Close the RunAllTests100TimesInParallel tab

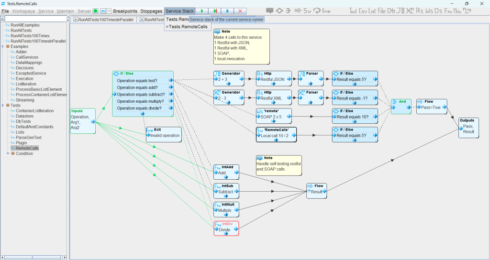point(76,19)
